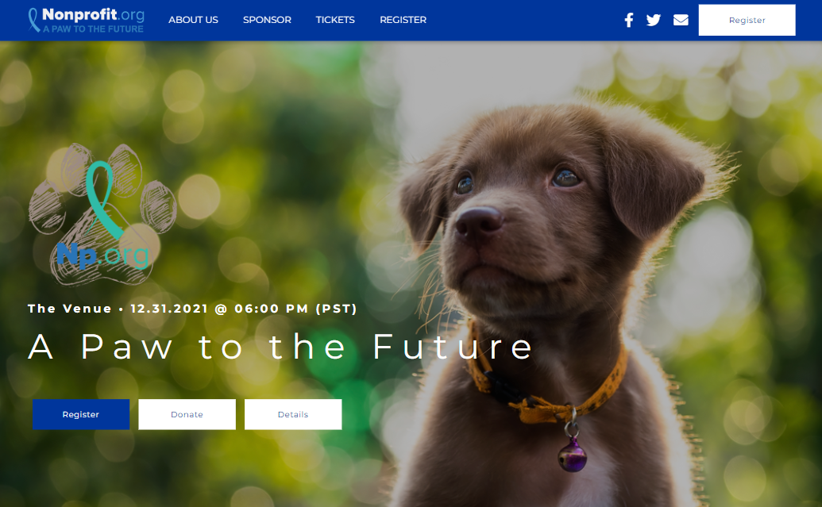Open the Sponsor menu item
The width and height of the screenshot is (822, 507).
267,20
